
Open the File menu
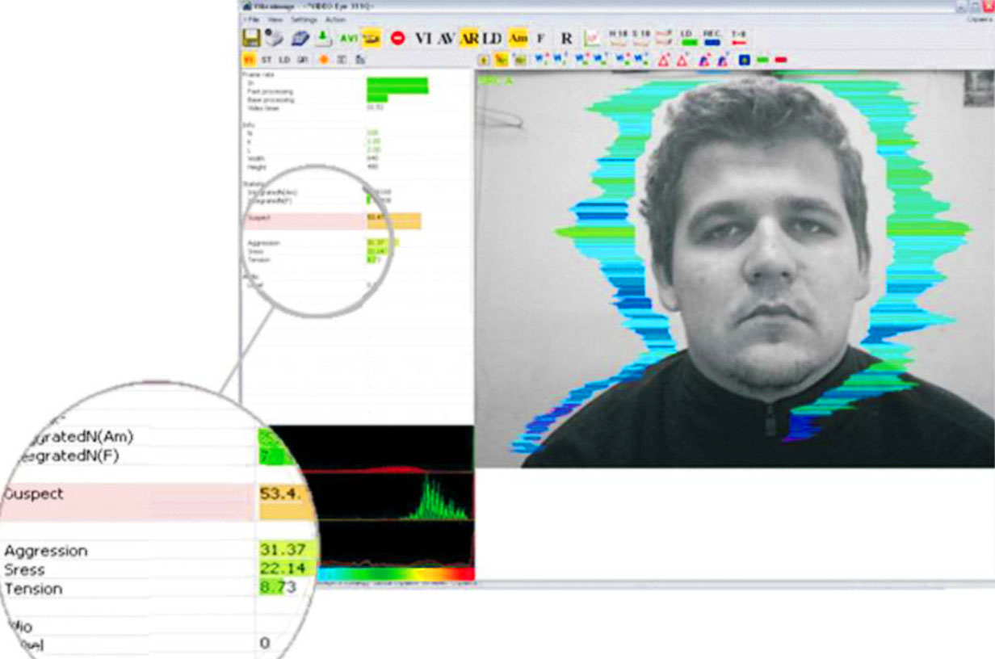tap(254, 19)
